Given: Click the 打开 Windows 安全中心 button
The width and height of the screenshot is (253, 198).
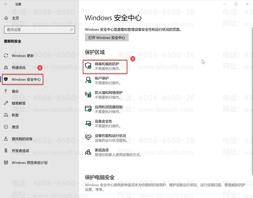Looking at the screenshot, I should pos(107,37).
